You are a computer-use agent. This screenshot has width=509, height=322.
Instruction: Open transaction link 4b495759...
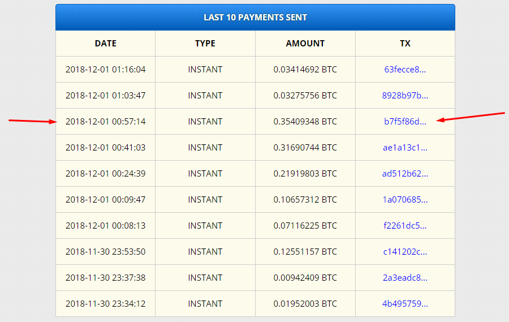[x=405, y=303]
